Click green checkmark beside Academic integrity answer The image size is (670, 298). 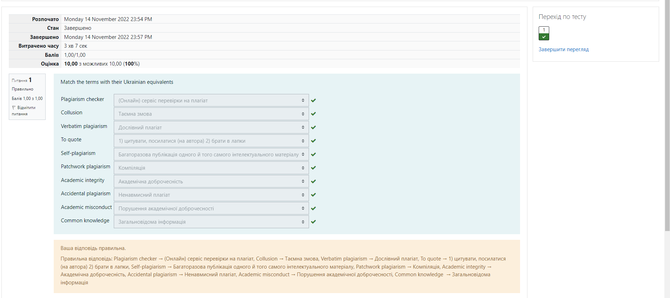pos(314,182)
